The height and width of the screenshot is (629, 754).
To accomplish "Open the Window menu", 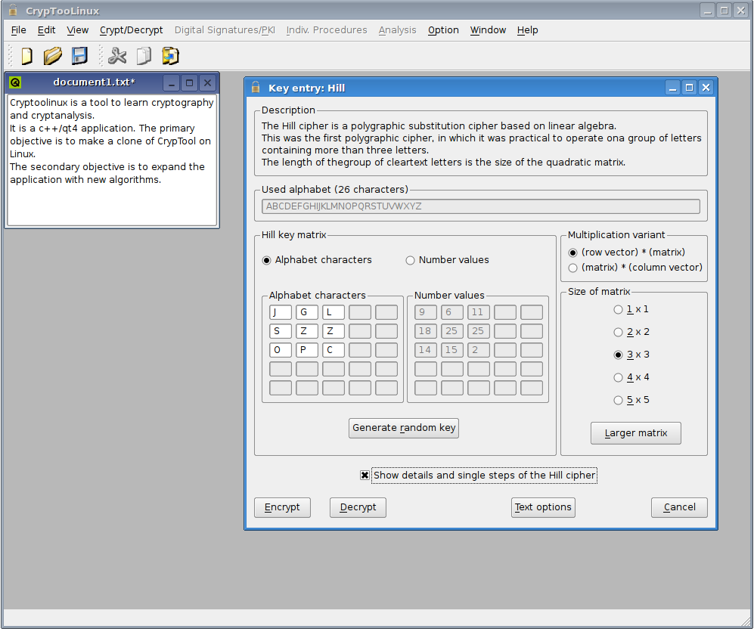I will coord(488,29).
